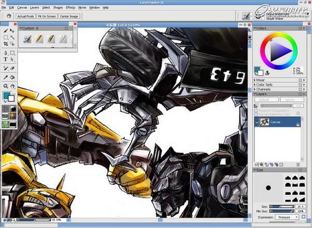
Task: Swap main and additional colors in toolbox
Action: click(x=5, y=101)
